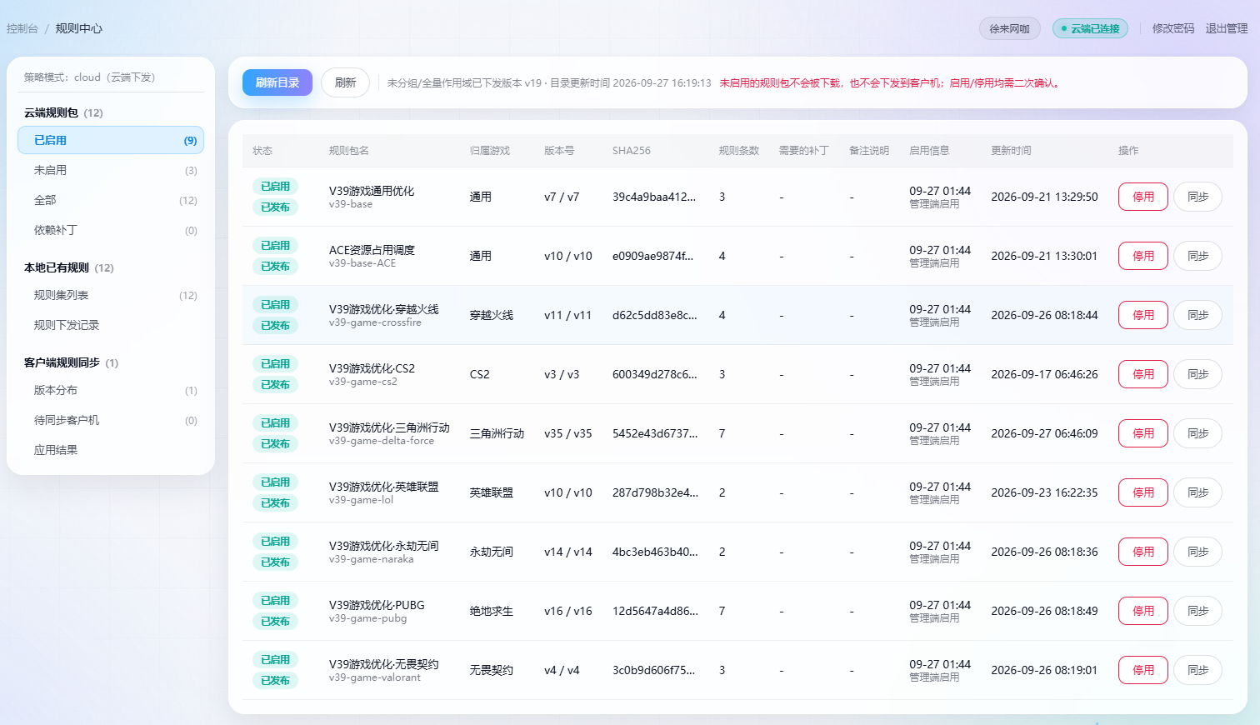
Task: Click 本地已有规则 section heading
Action: [x=68, y=267]
